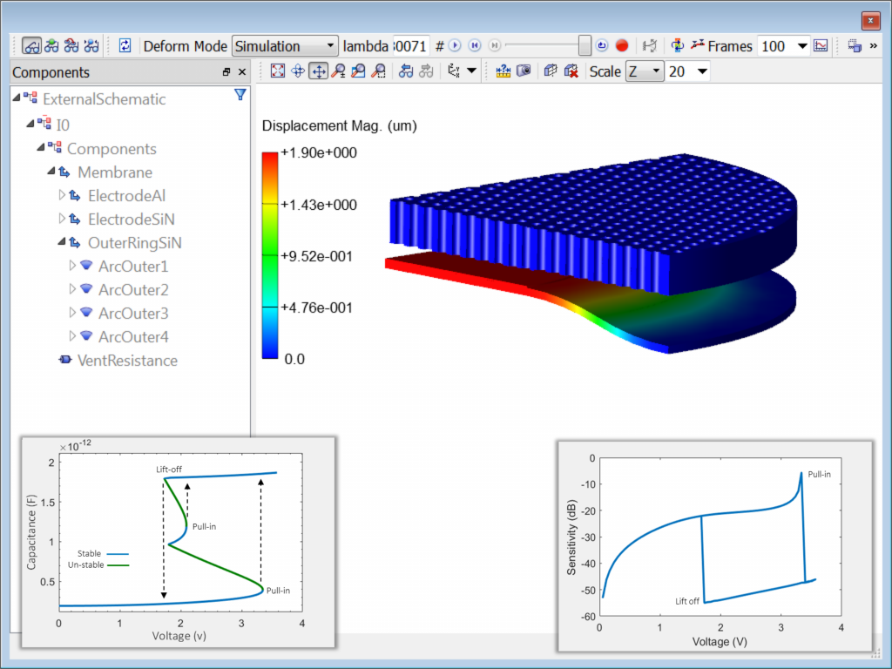Open the Deform Mode Simulation dropdown
This screenshot has height=669, width=892.
(x=285, y=46)
